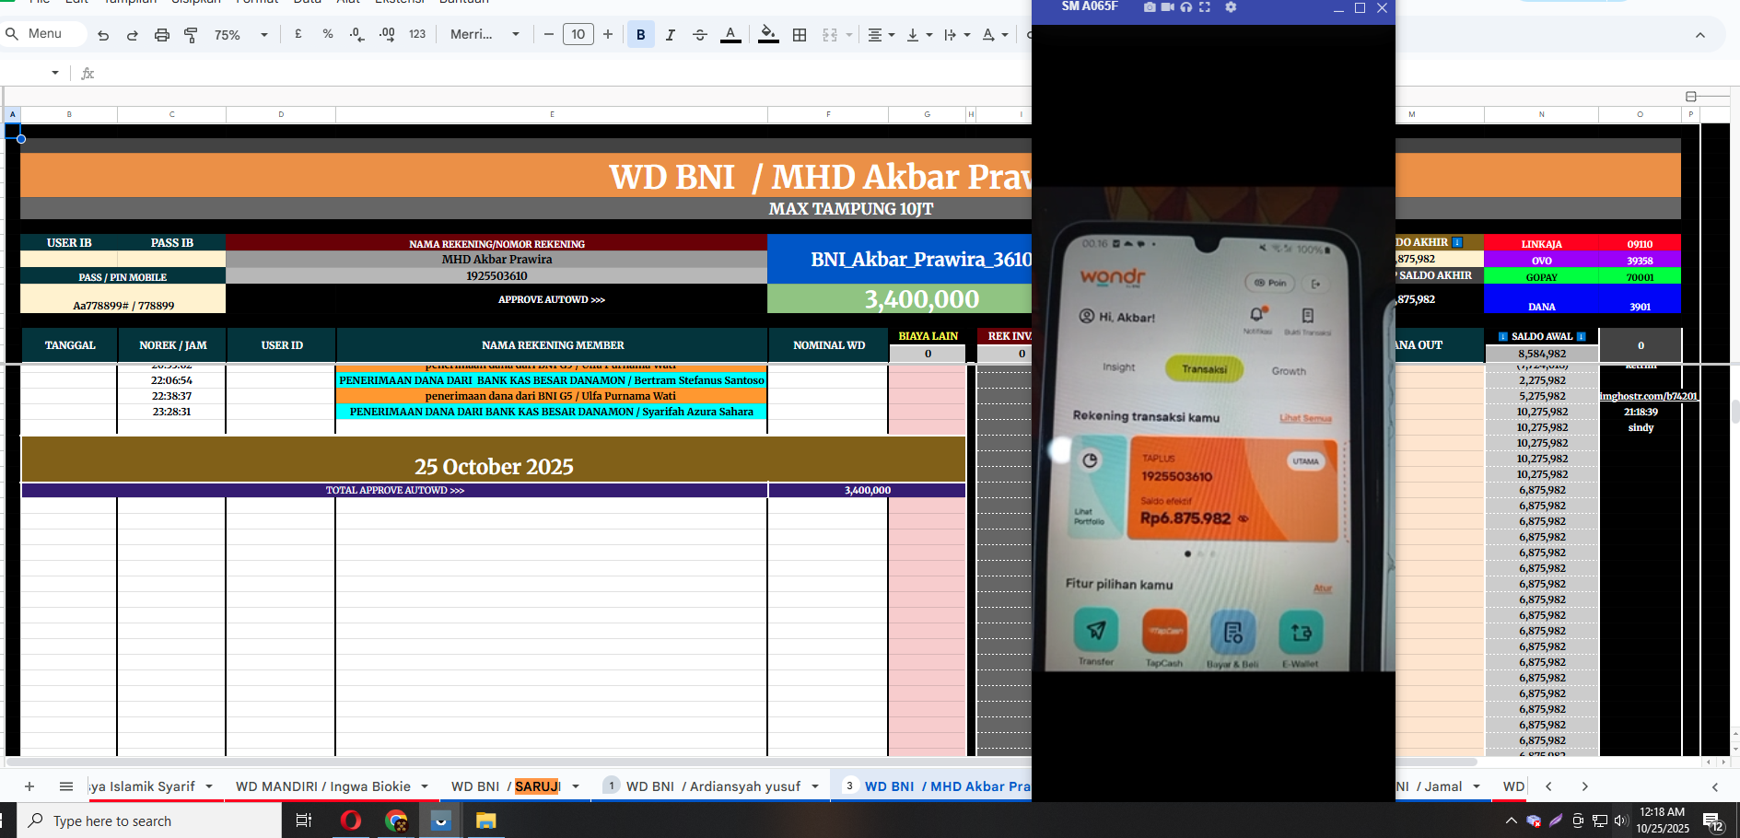
Task: Open the zoom level dropdown at 75%
Action: pos(241,34)
